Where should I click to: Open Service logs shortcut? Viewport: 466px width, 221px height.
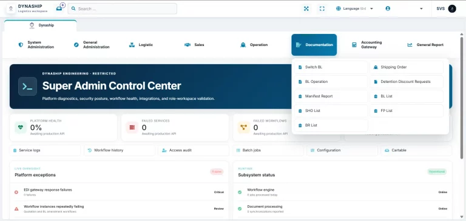click(x=45, y=150)
